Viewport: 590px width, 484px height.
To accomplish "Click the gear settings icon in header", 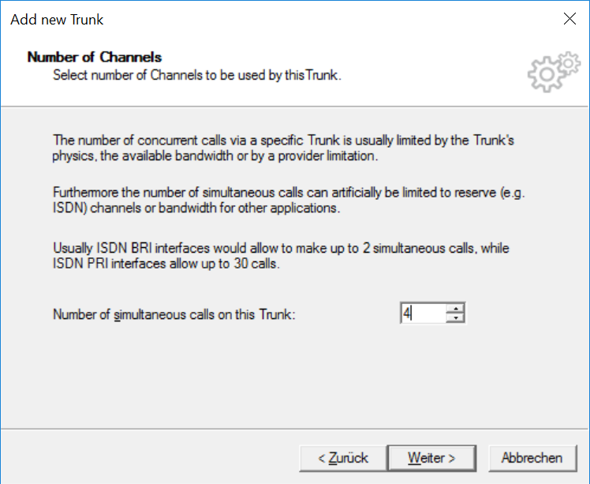I will 554,72.
